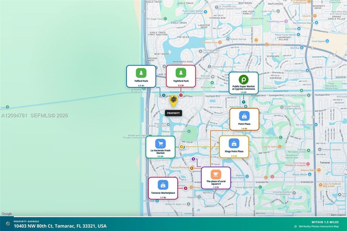Open the Report a map error link
The width and height of the screenshot is (347, 231).
pyautogui.click(x=338, y=215)
